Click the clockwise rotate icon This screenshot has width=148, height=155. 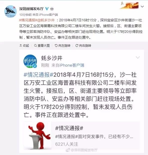click(77, 46)
